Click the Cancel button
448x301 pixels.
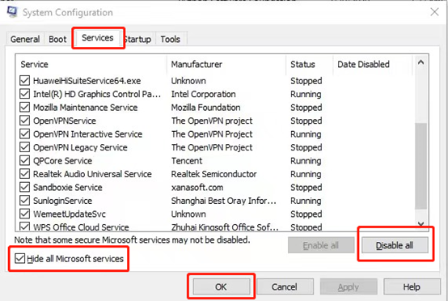[x=285, y=286]
